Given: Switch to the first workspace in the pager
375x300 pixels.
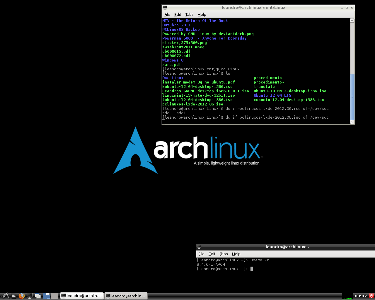Looking at the screenshot, I should tap(47, 296).
